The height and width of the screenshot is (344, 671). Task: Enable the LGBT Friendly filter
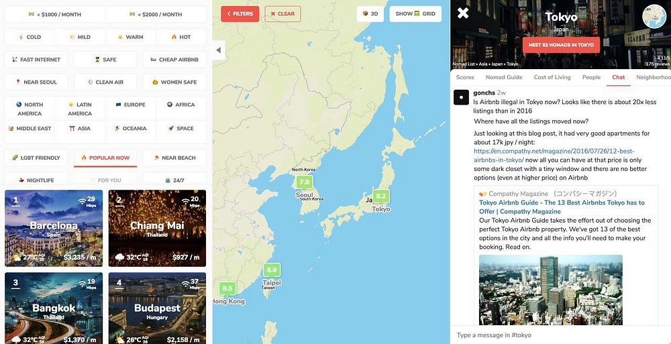36,158
